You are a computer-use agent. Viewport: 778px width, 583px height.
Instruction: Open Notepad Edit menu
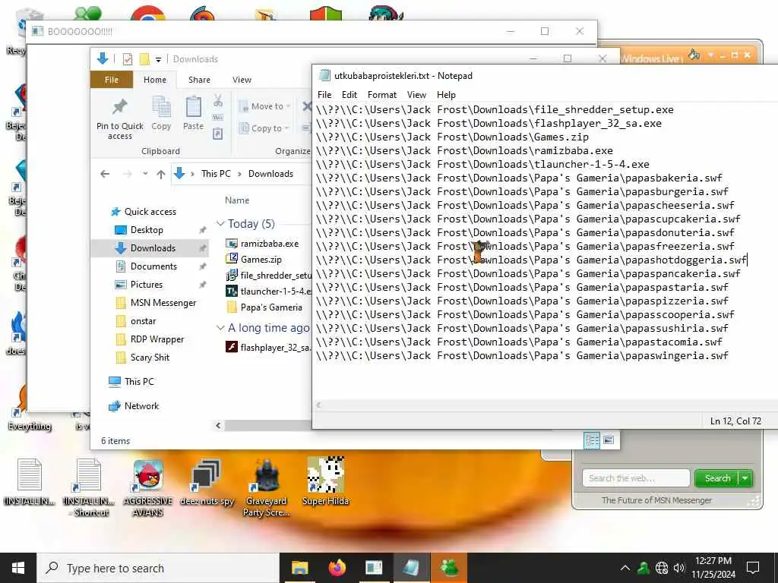click(x=349, y=95)
